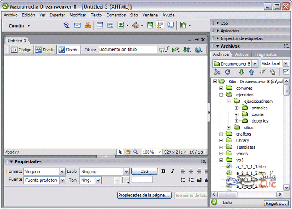Apply unordered list formatting
Viewport: 292px width, 209px height.
point(183,180)
